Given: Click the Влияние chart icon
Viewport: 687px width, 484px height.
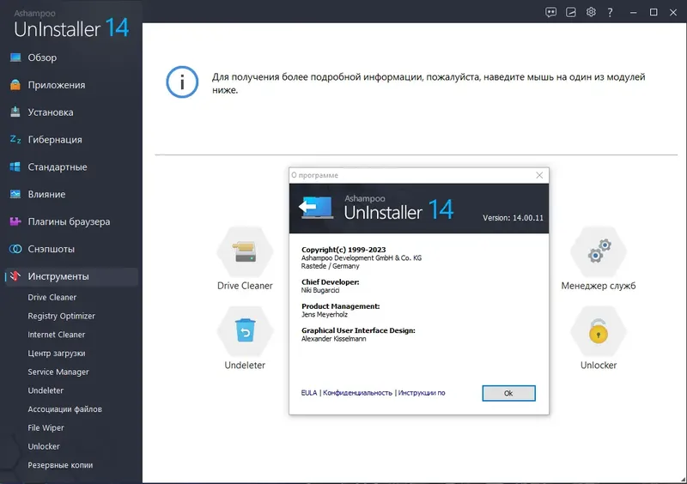Looking at the screenshot, I should click(15, 194).
